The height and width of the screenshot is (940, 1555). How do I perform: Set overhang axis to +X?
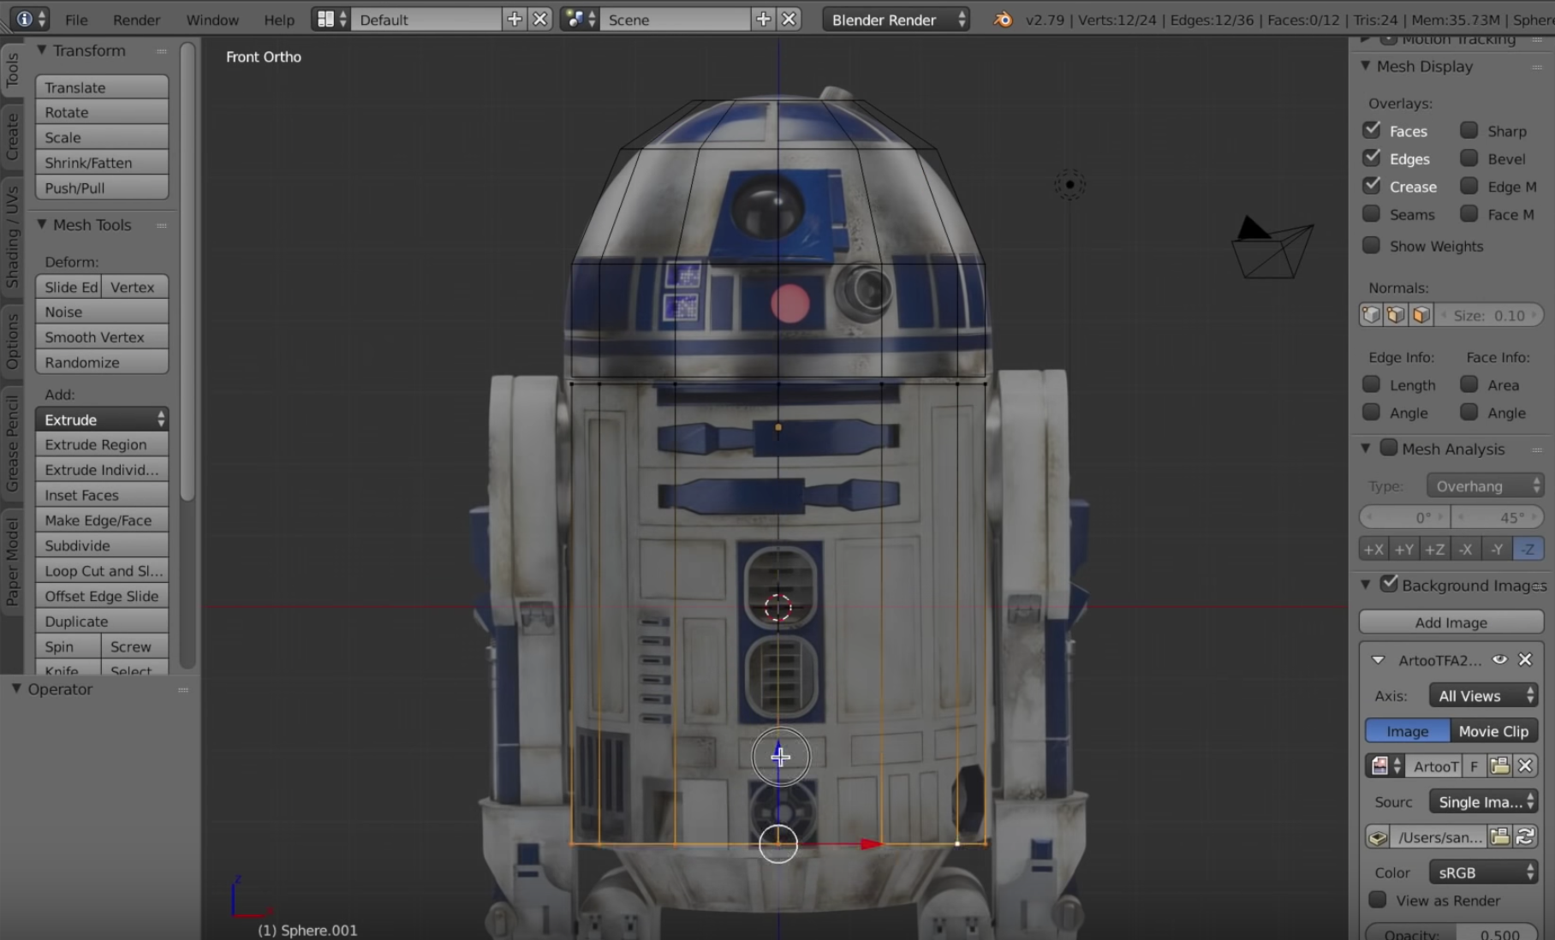[1374, 550]
